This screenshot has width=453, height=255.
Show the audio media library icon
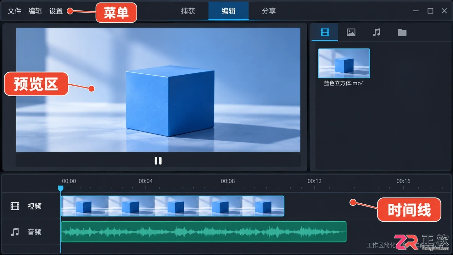[x=377, y=32]
